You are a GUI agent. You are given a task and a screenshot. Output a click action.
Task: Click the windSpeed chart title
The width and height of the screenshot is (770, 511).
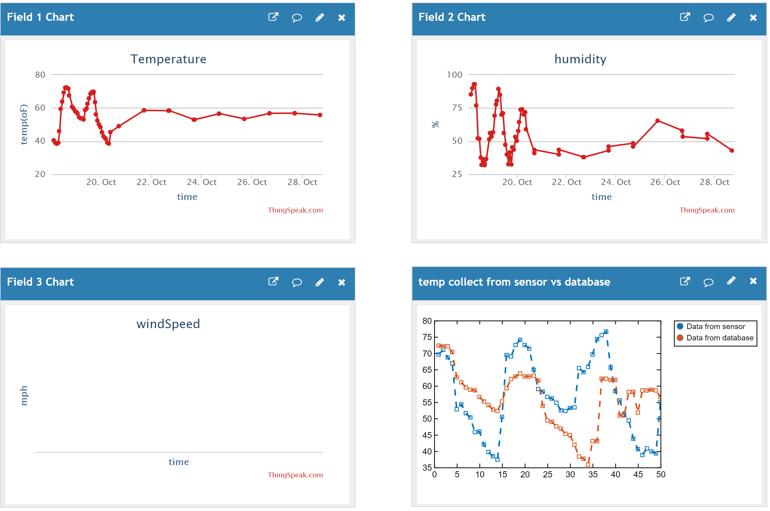click(168, 324)
